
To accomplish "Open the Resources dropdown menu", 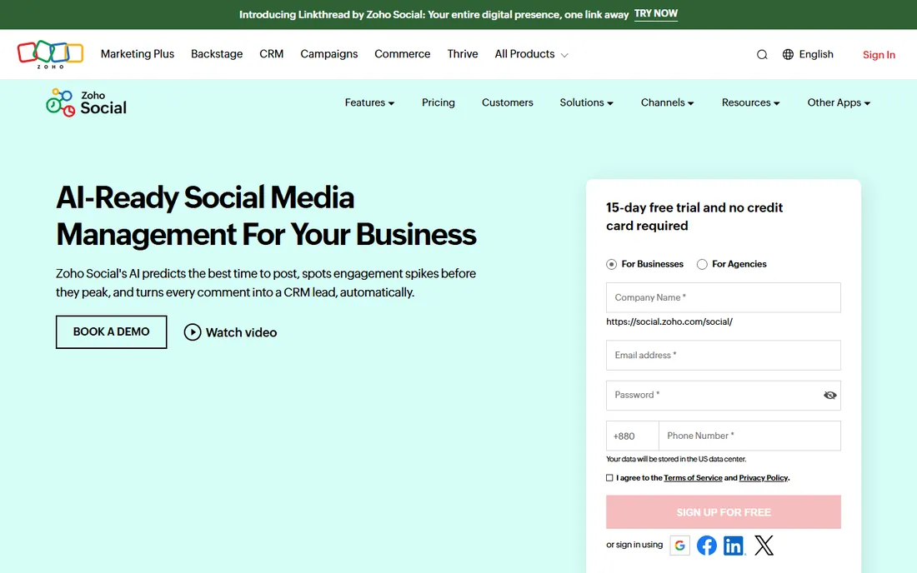I will pyautogui.click(x=751, y=102).
